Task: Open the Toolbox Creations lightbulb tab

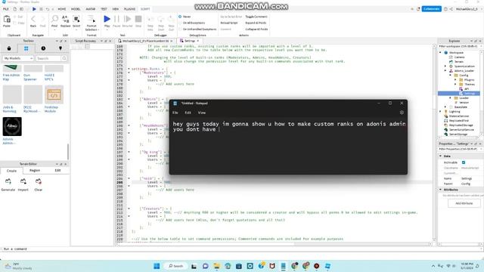Action: [60, 48]
